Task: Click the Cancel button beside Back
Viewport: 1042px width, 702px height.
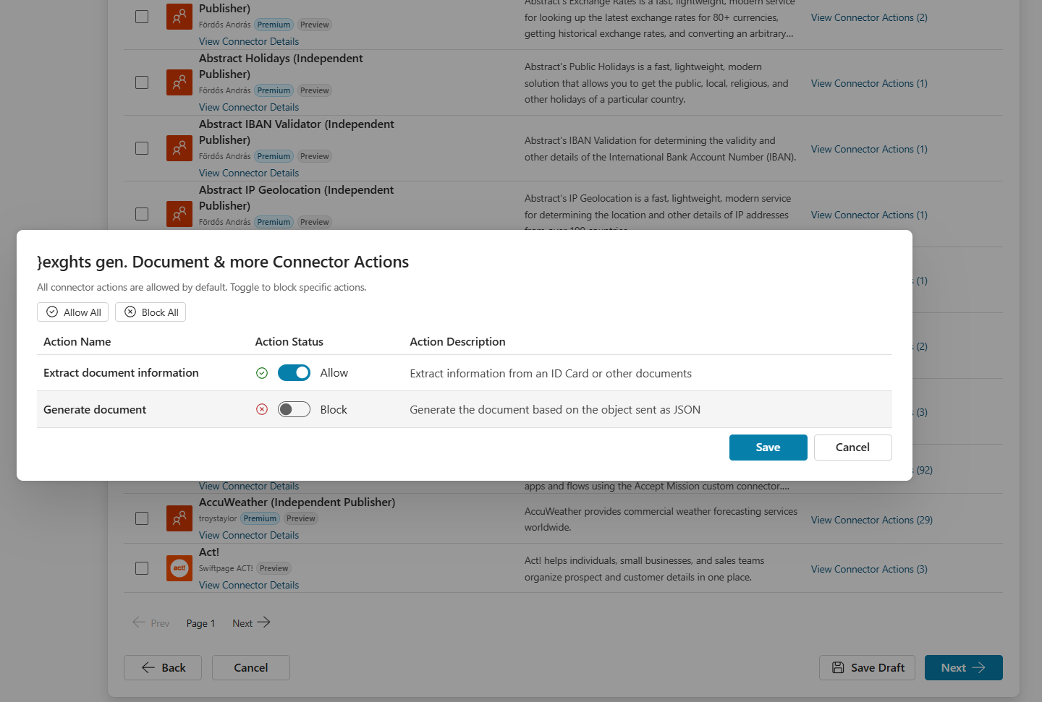Action: pyautogui.click(x=251, y=668)
